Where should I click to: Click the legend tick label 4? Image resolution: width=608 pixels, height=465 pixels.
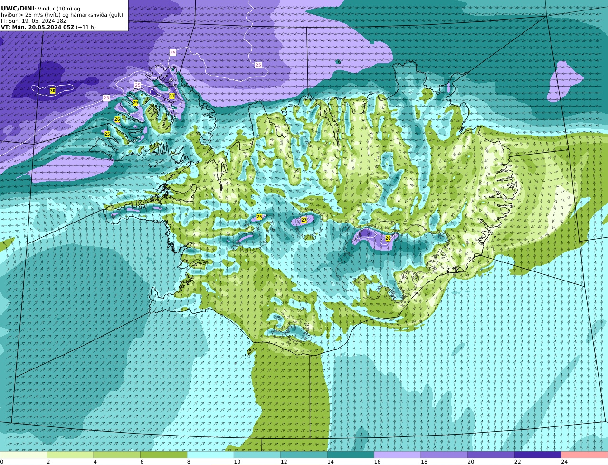tap(95, 462)
